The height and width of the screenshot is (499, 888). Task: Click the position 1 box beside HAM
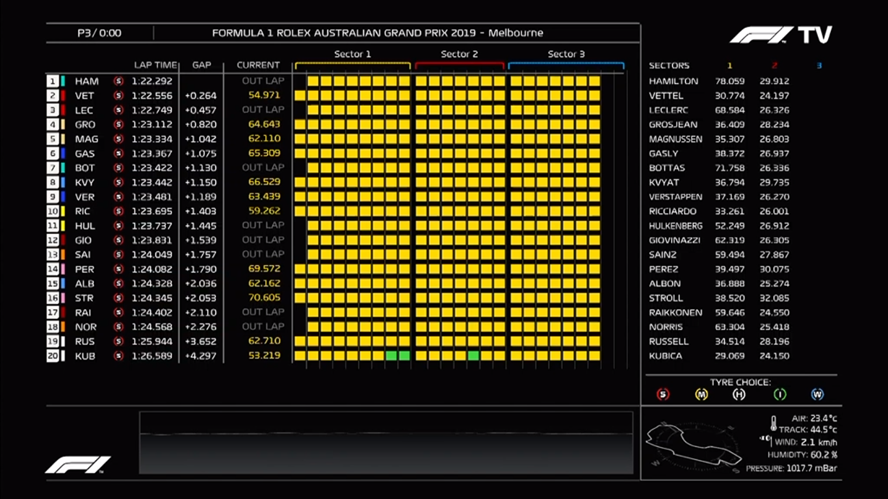pyautogui.click(x=52, y=81)
